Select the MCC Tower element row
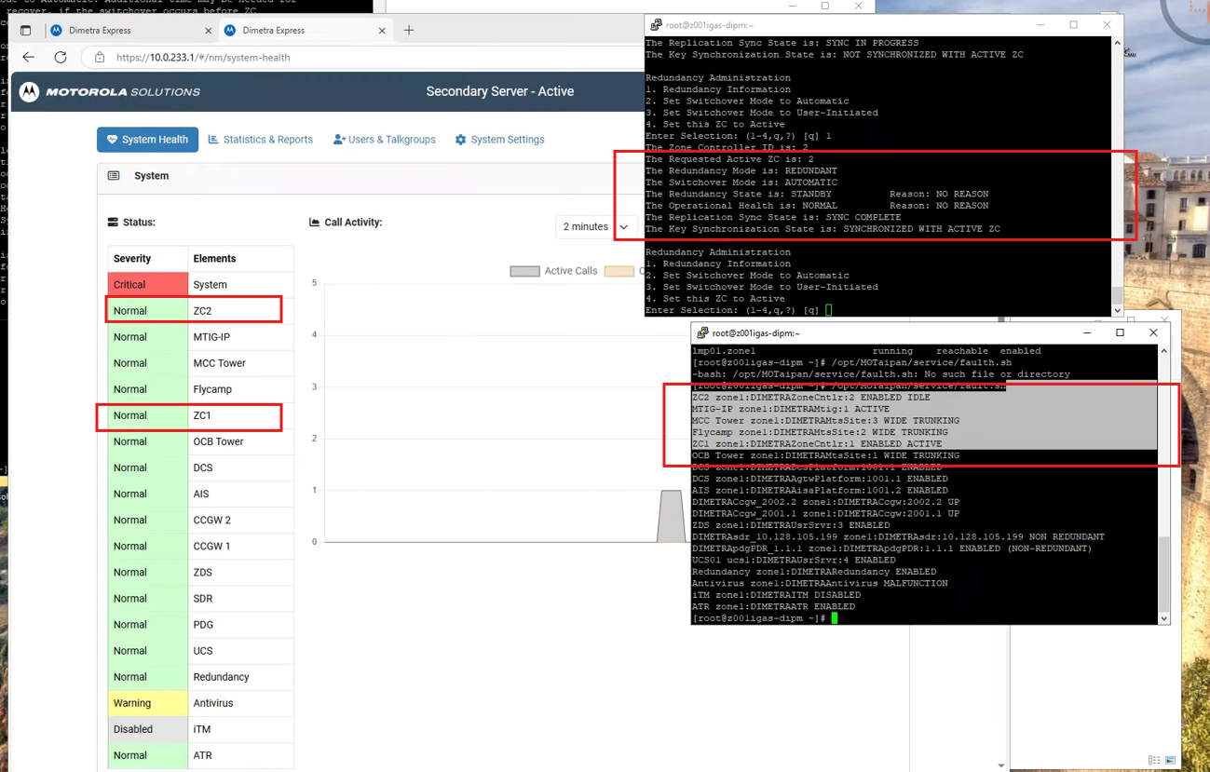This screenshot has width=1210, height=772. pyautogui.click(x=201, y=363)
